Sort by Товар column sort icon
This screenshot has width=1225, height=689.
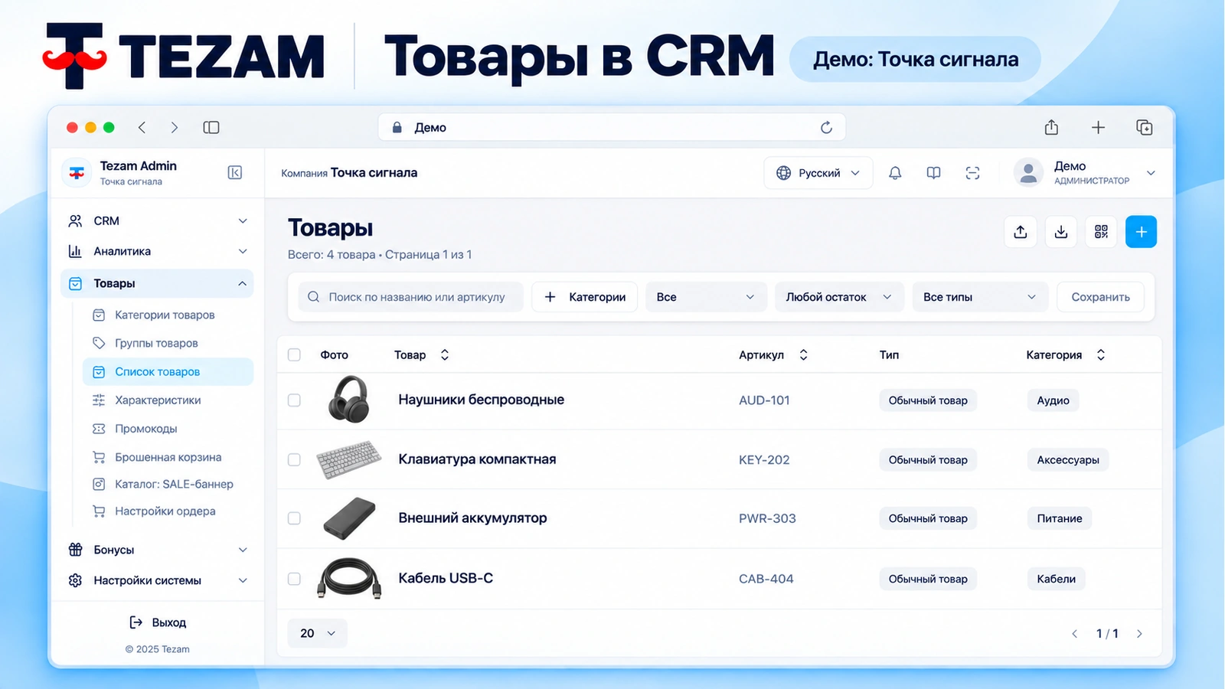click(445, 354)
